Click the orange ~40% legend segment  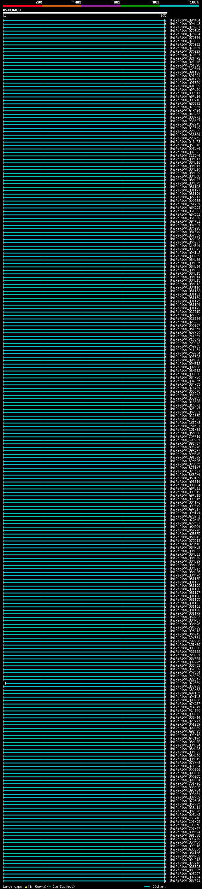[62, 6]
